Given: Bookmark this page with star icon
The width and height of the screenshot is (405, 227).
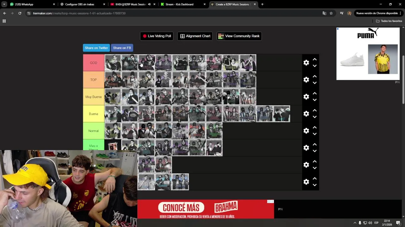Looking at the screenshot, I should tap(331, 13).
